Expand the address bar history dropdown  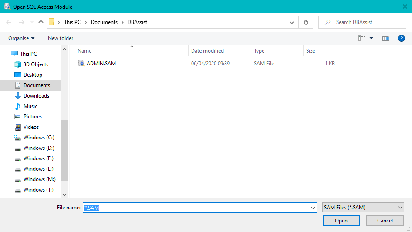pyautogui.click(x=292, y=22)
